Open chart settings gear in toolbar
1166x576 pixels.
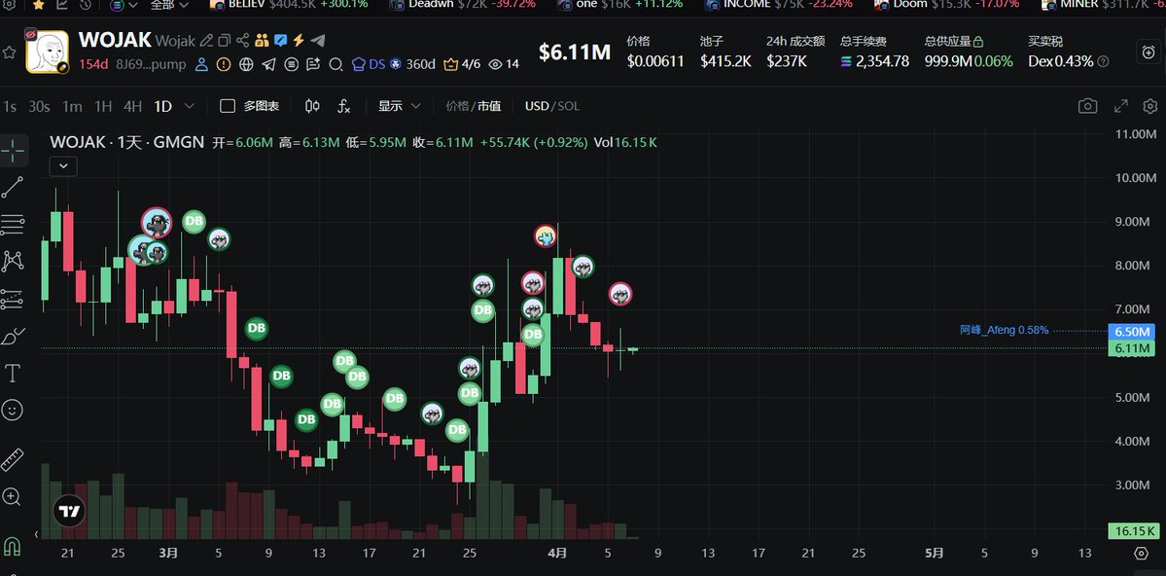[1149, 106]
